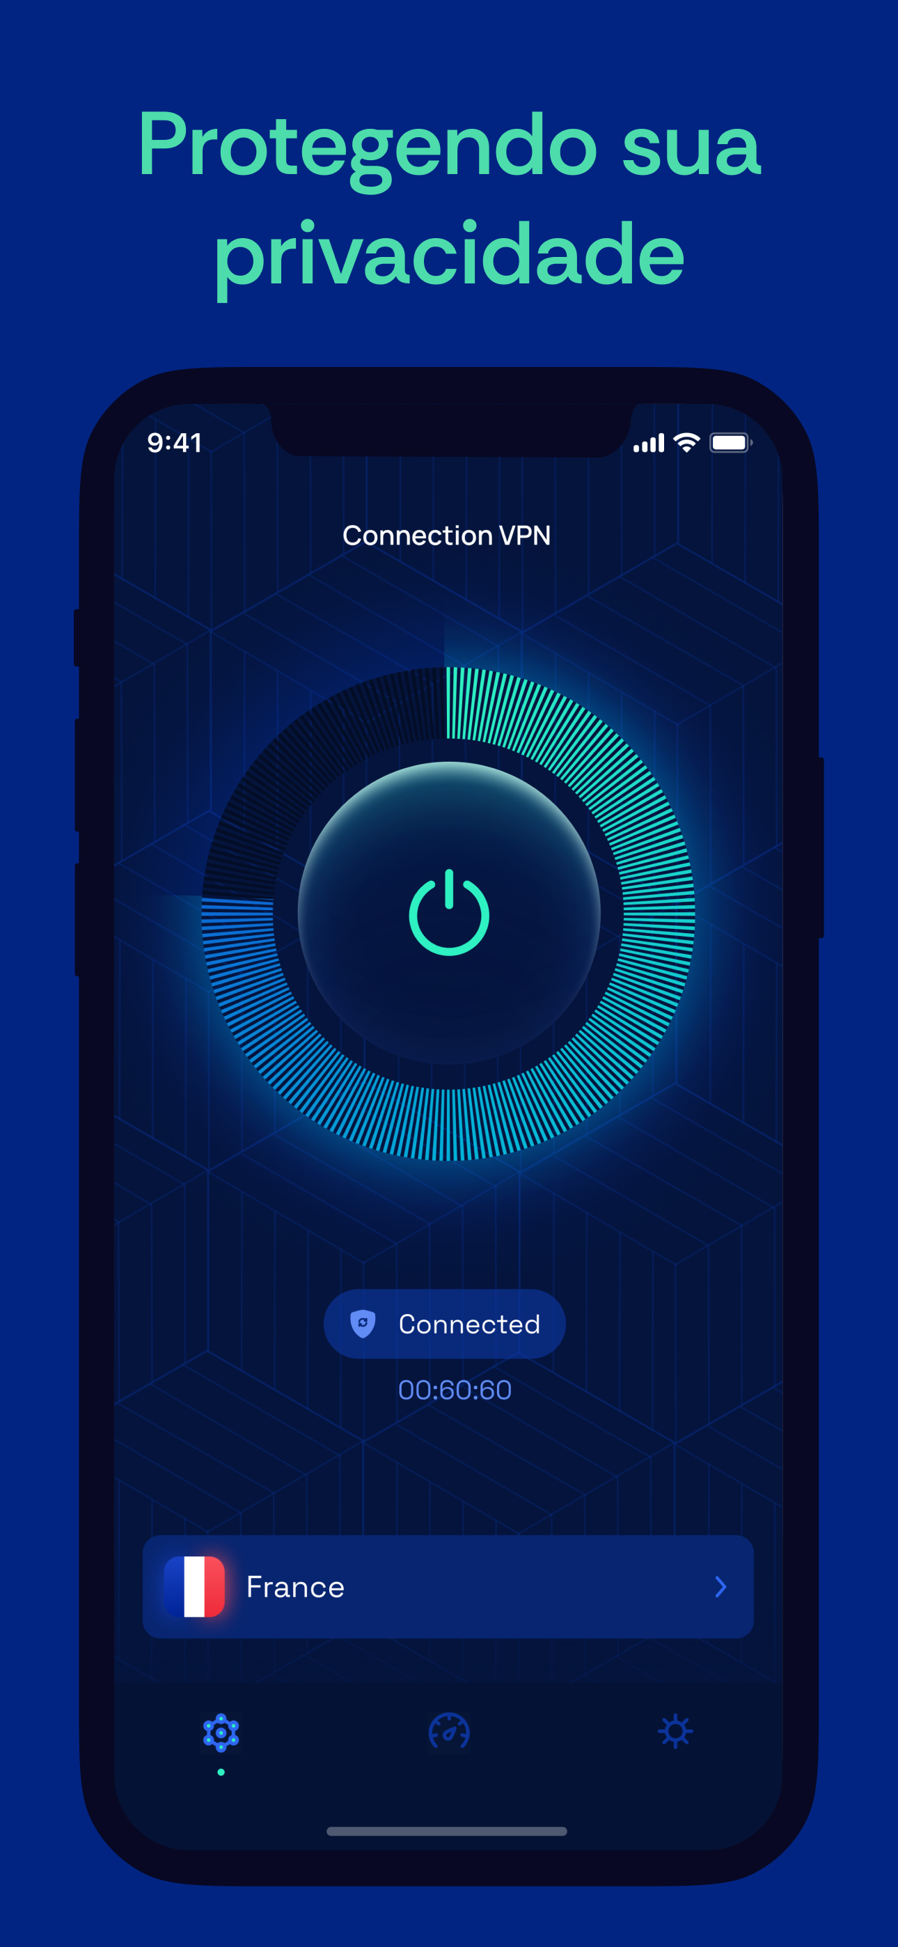Tap the battery status icon
This screenshot has height=1947, width=898.
730,443
